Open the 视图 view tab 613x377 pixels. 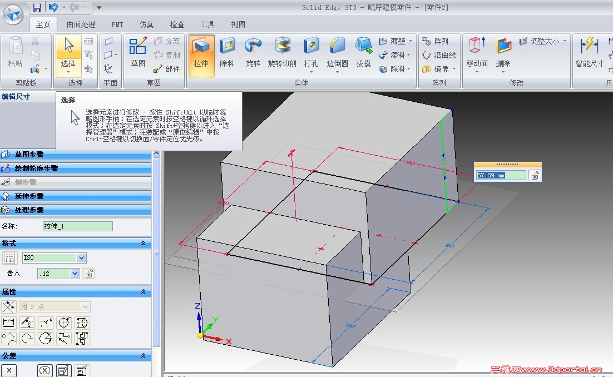238,24
